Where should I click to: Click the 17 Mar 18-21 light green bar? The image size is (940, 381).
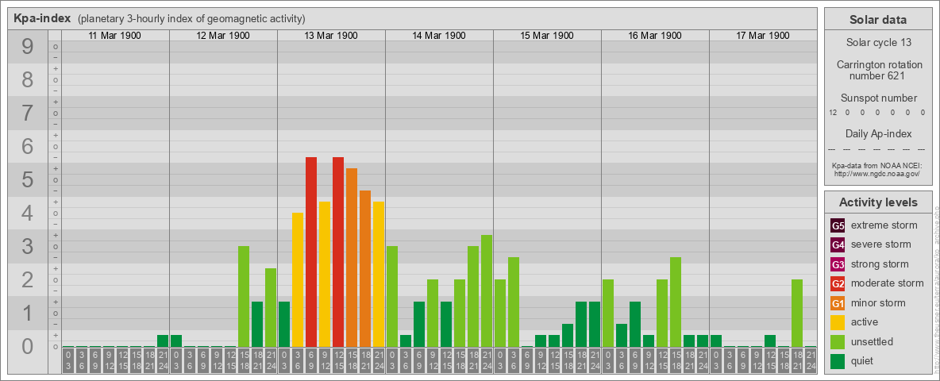[797, 314]
